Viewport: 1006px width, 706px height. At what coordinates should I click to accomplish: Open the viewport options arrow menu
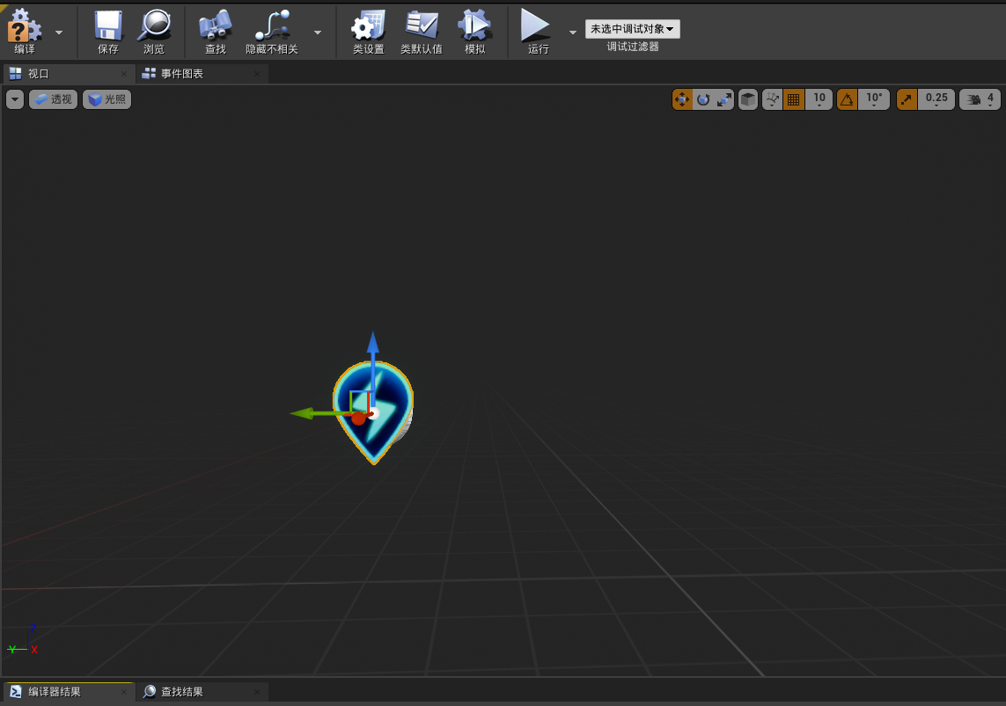coord(14,99)
